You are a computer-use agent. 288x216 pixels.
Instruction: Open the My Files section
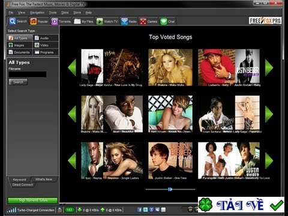point(83,22)
